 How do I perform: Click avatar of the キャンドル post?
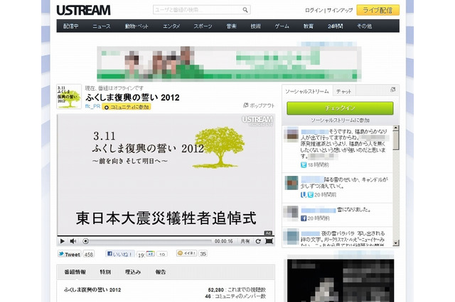click(291, 183)
